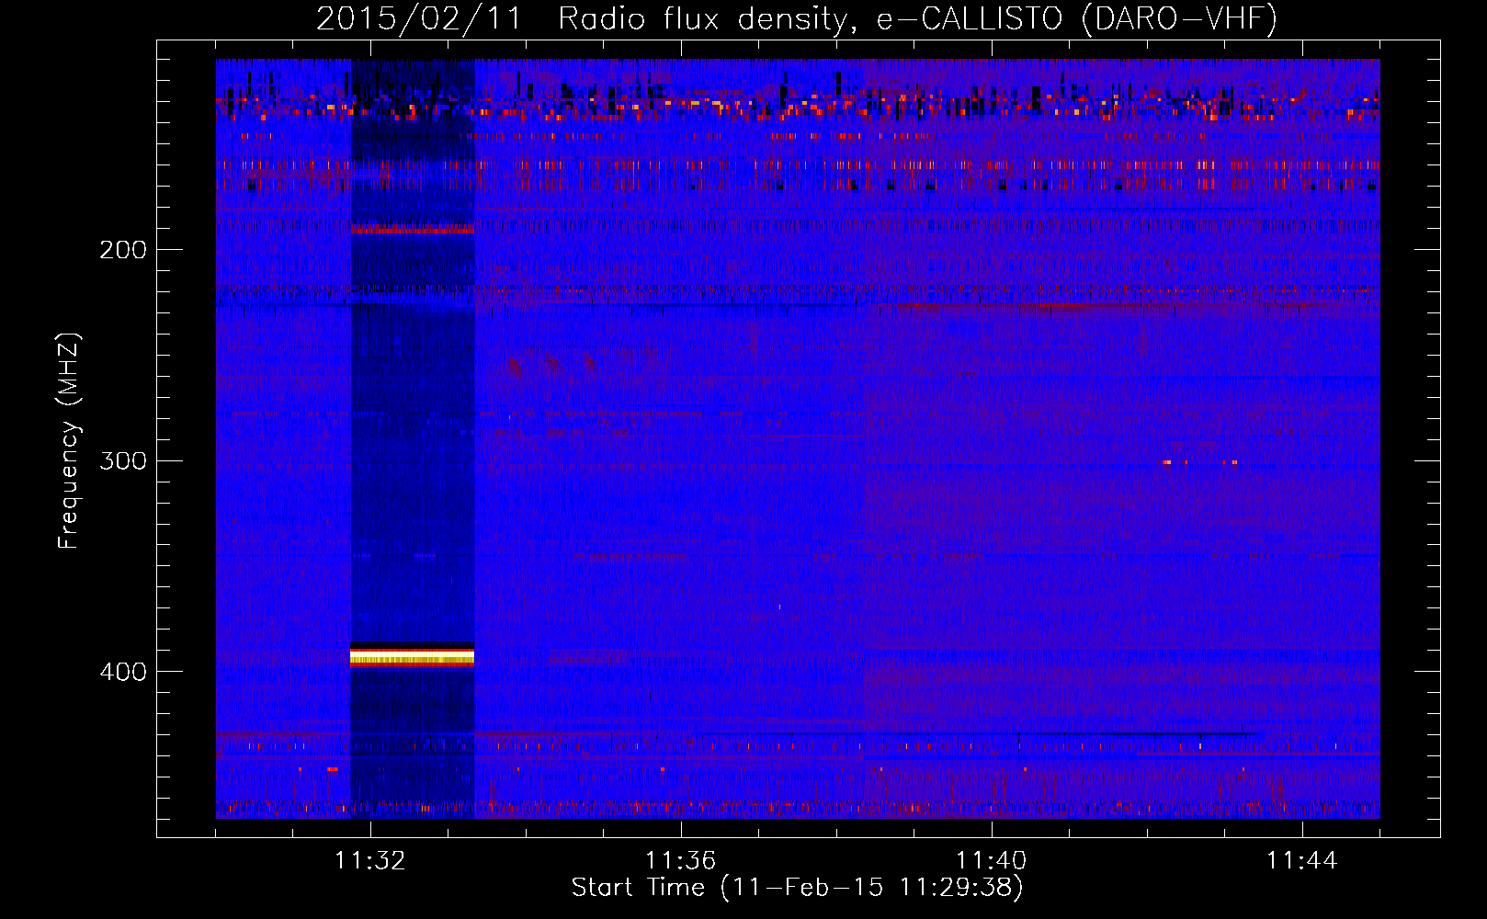Click the 11:40 time axis label
The width and height of the screenshot is (1487, 919).
pyautogui.click(x=991, y=860)
